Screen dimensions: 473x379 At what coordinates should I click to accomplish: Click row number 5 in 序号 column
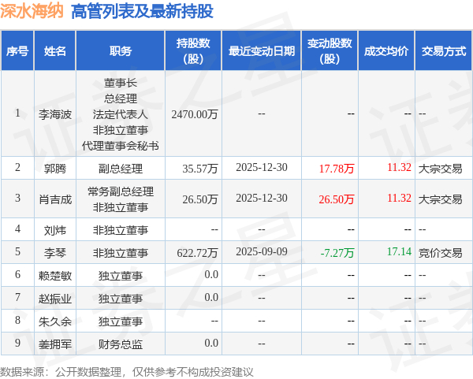(17, 252)
